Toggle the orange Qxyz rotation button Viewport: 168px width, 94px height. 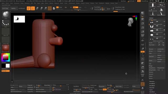(143, 52)
